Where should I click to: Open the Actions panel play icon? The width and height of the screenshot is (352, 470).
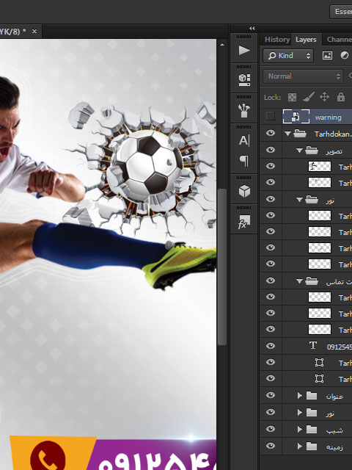tap(244, 50)
